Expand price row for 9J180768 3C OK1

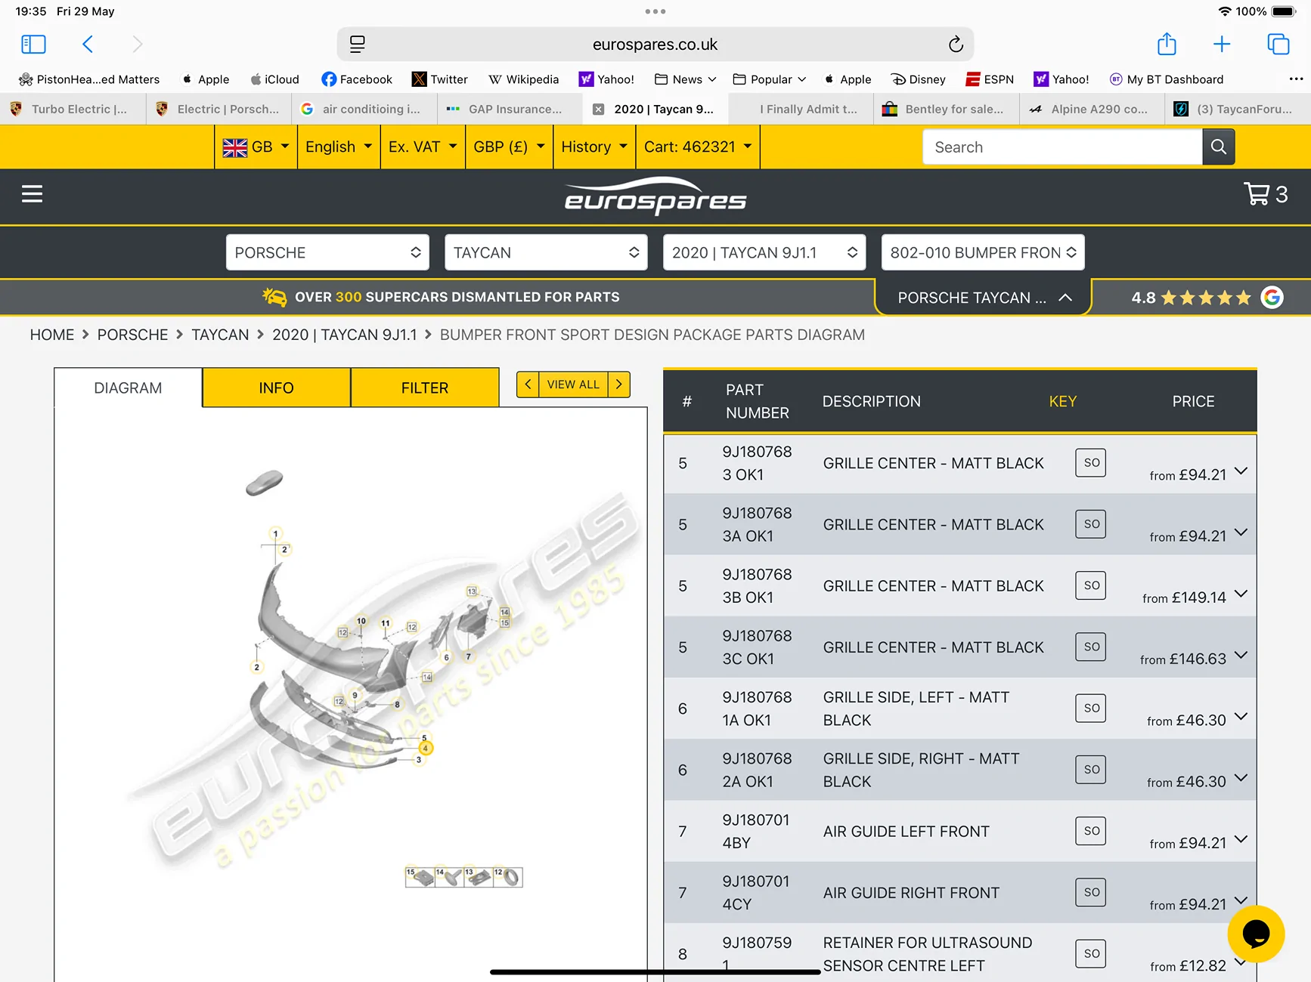point(1241,655)
